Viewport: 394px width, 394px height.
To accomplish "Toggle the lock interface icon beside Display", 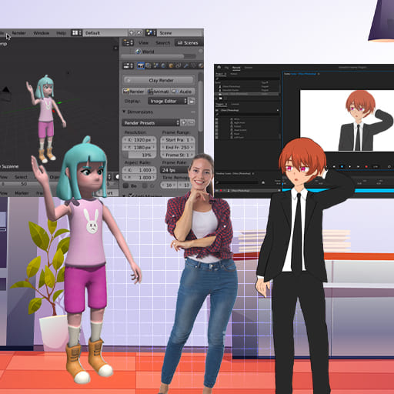I will tap(192, 101).
